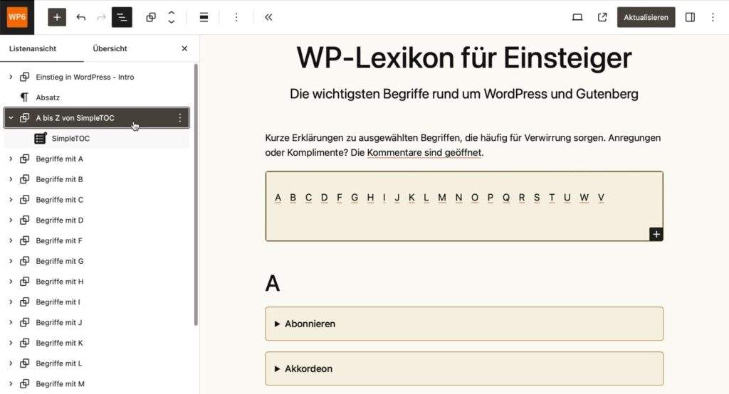Screen dimensions: 729x394
Task: Click the letter S link in table of contents
Action: pyautogui.click(x=537, y=198)
